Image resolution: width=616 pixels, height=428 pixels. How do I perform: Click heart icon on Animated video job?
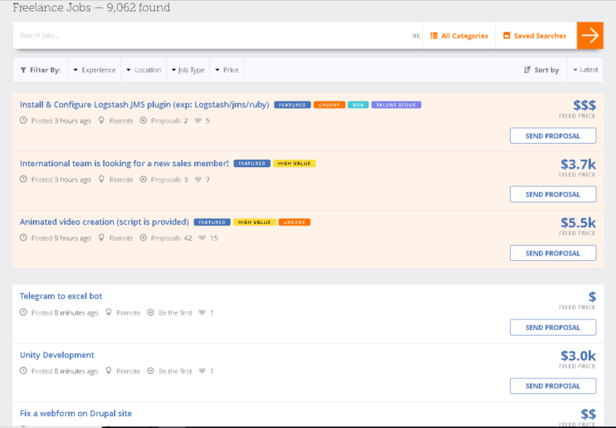[202, 238]
